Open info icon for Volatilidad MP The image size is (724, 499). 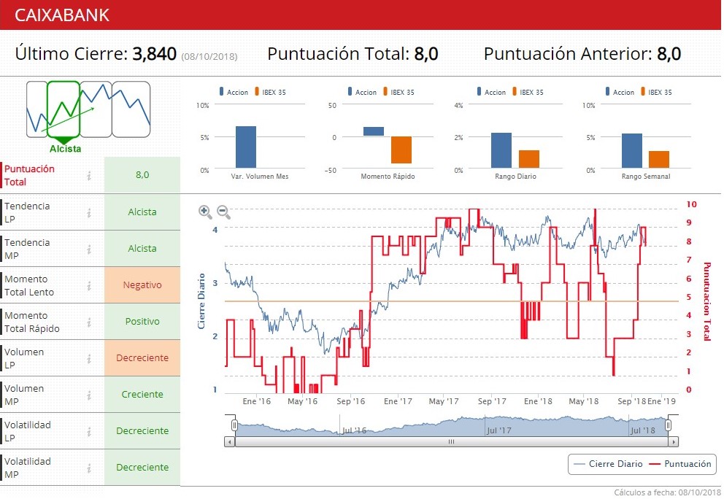(x=89, y=468)
